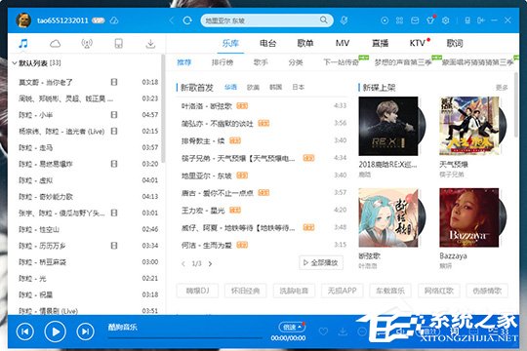This screenshot has height=351, width=527.
Task: Click the VIP badge beside username
Action: point(99,20)
